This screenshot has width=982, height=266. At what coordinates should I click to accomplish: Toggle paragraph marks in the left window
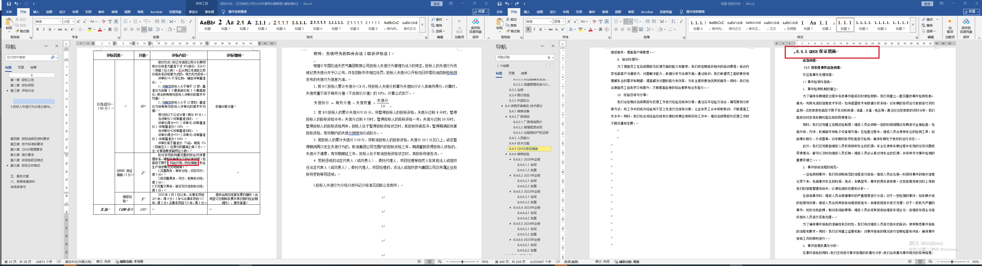[x=191, y=22]
